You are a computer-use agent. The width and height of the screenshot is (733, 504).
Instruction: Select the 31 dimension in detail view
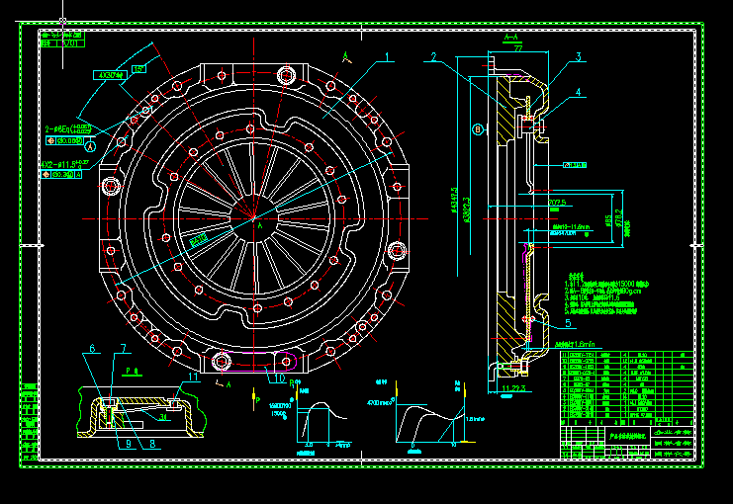pos(163,417)
